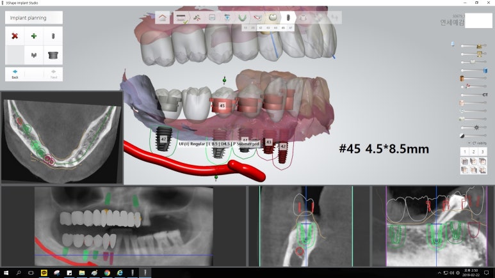The height and width of the screenshot is (278, 495).
Task: Open the home step in workflow bar
Action: click(x=164, y=17)
